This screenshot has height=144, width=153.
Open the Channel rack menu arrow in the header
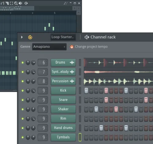coord(22,37)
